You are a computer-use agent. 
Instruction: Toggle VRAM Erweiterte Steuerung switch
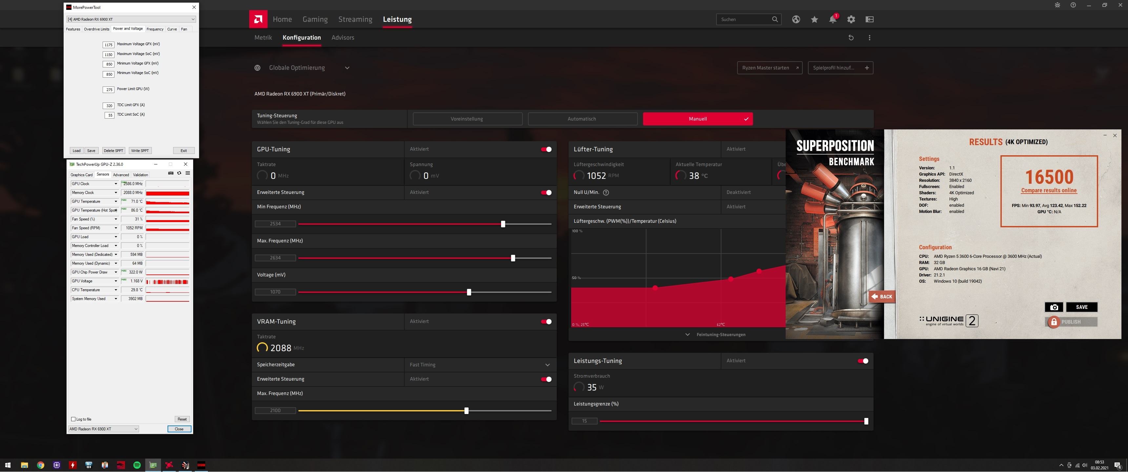click(546, 379)
